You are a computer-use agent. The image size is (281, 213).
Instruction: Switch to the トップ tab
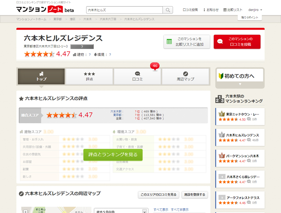coord(41,76)
